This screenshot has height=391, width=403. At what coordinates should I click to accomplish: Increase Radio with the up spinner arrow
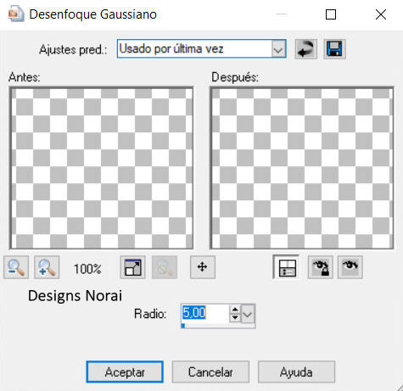tap(235, 310)
